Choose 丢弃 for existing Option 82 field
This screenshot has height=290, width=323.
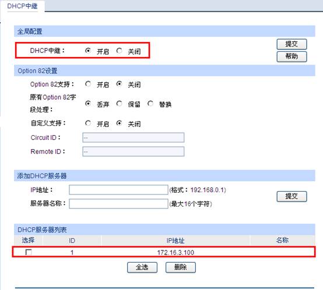click(x=88, y=103)
